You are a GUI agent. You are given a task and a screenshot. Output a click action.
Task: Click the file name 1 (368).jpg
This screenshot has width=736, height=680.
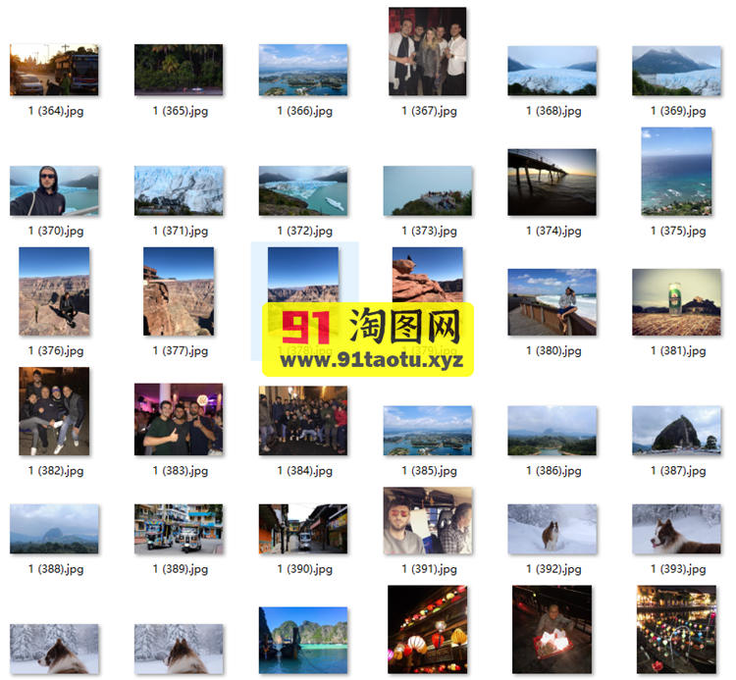(553, 111)
